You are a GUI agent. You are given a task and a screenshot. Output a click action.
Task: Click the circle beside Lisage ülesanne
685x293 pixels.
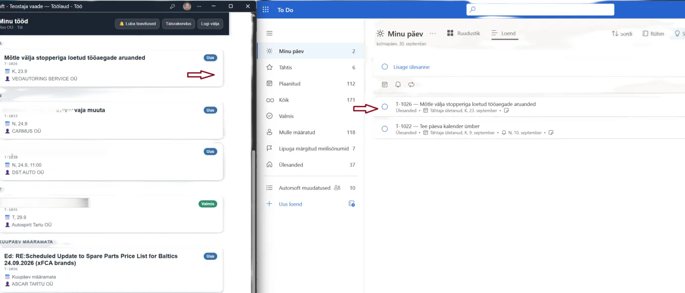[x=385, y=67]
